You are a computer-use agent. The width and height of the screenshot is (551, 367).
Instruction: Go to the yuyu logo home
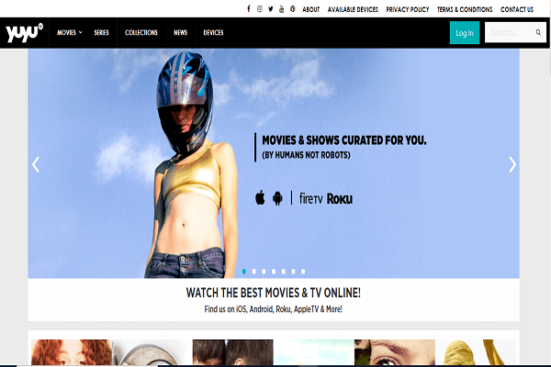point(24,33)
